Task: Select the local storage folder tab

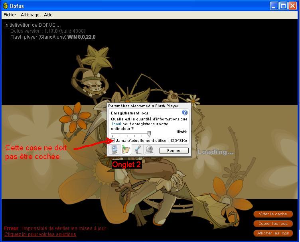Action: click(x=126, y=150)
